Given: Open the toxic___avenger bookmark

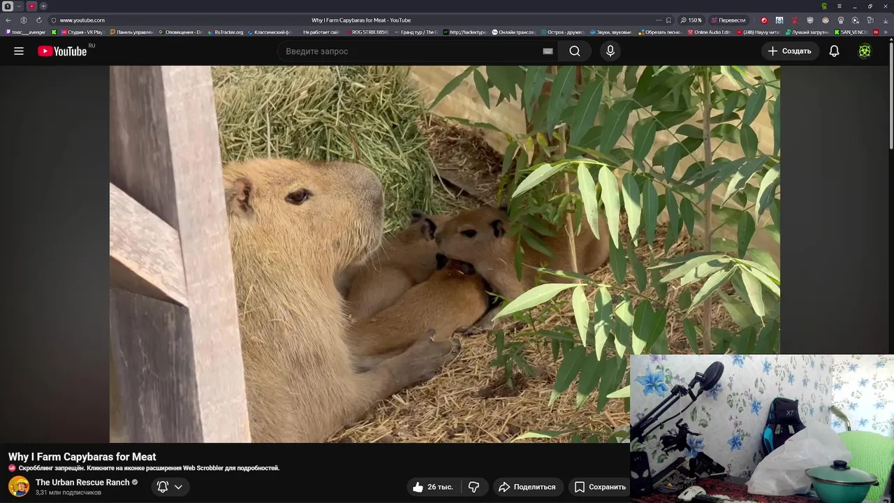Looking at the screenshot, I should coord(26,32).
